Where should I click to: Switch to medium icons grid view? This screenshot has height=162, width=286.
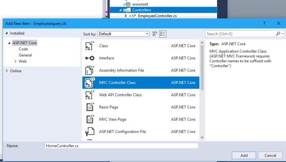point(155,34)
